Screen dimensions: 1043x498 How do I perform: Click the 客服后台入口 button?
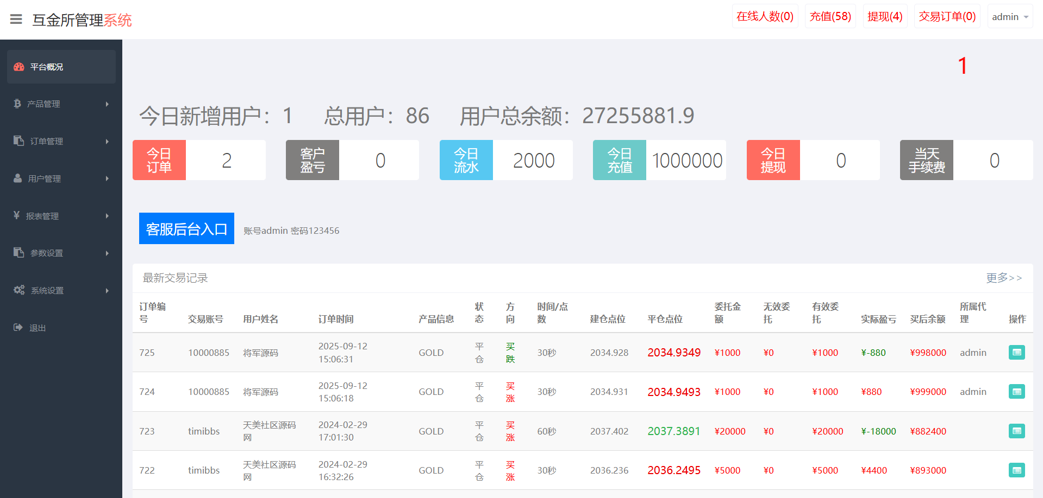click(186, 229)
